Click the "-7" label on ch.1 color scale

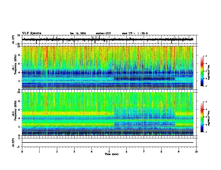[206, 86]
